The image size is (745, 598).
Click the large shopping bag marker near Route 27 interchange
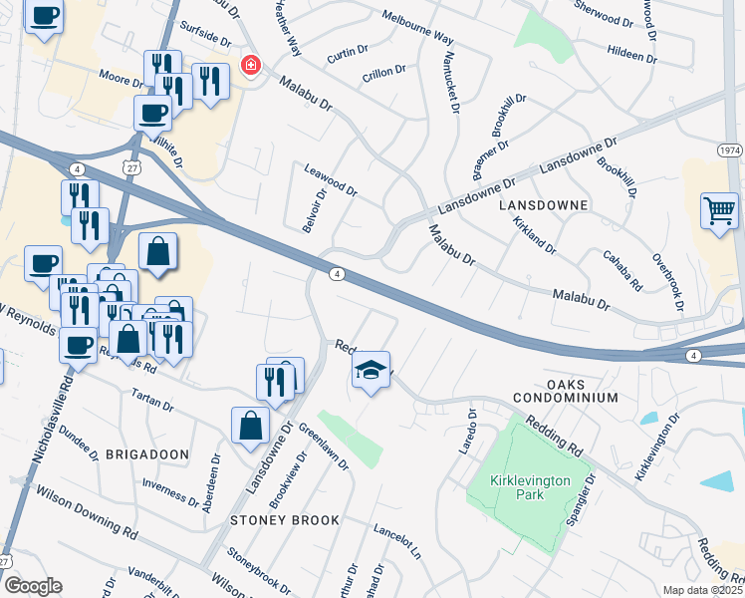pos(158,252)
